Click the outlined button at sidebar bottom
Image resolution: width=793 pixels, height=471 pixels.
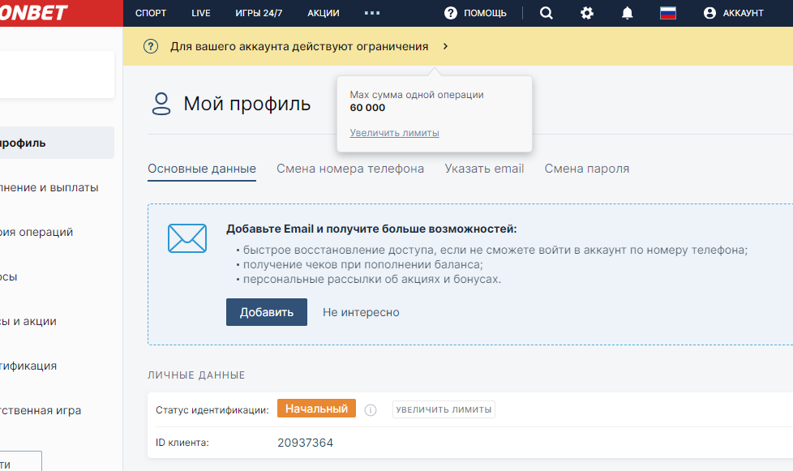[x=21, y=461]
